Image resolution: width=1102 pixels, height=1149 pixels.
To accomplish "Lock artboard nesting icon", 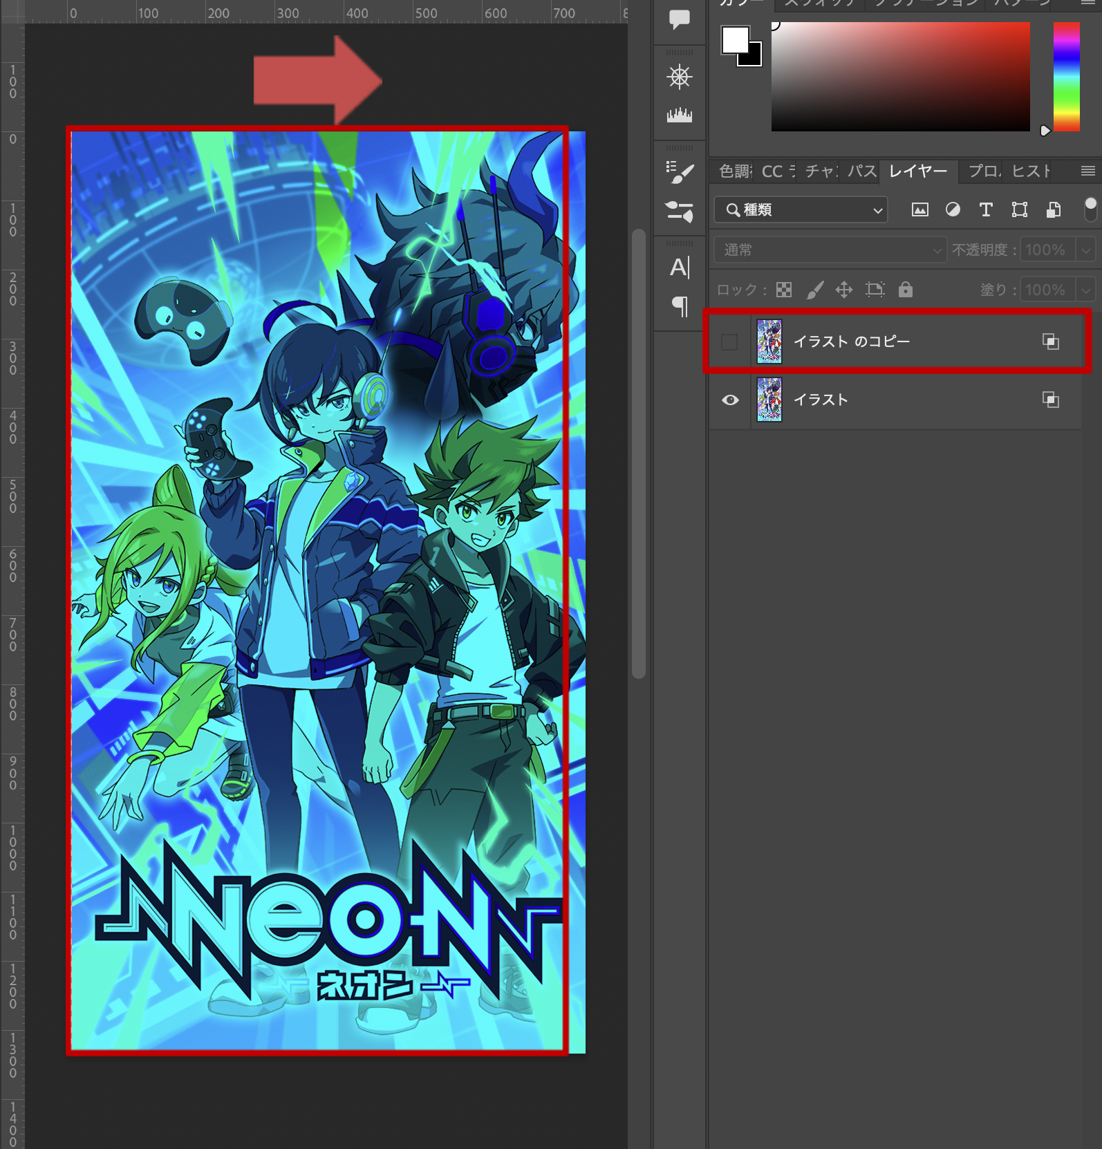I will point(875,290).
